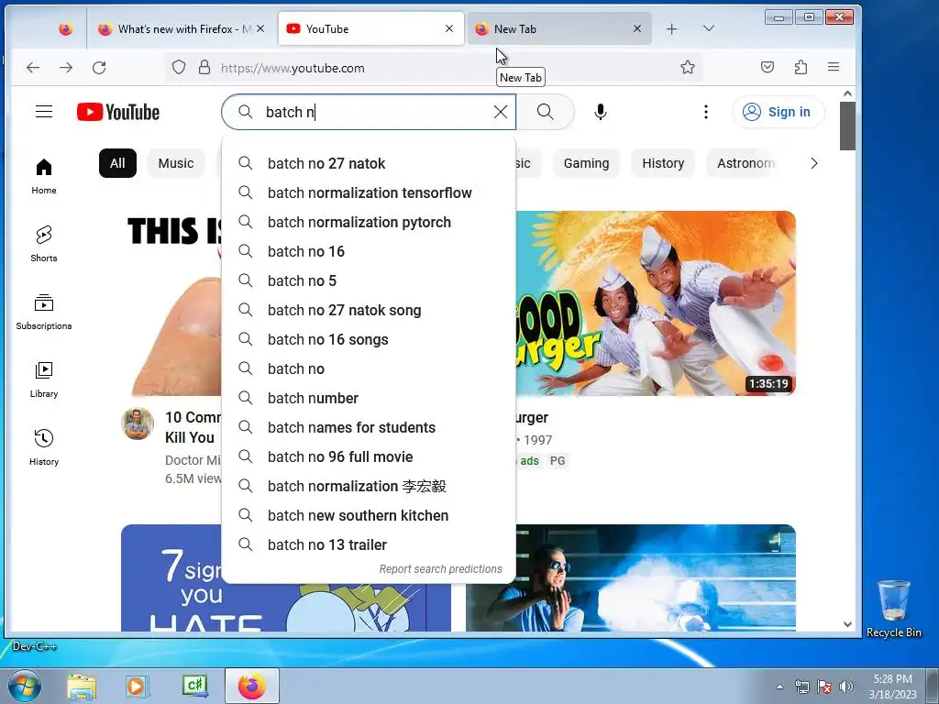Open the Firefox application menu
939x704 pixels.
pyautogui.click(x=834, y=67)
